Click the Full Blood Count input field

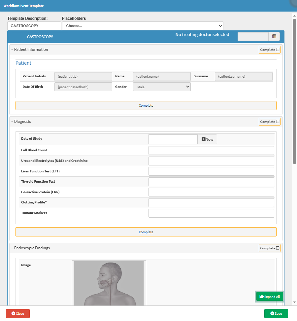click(x=211, y=151)
